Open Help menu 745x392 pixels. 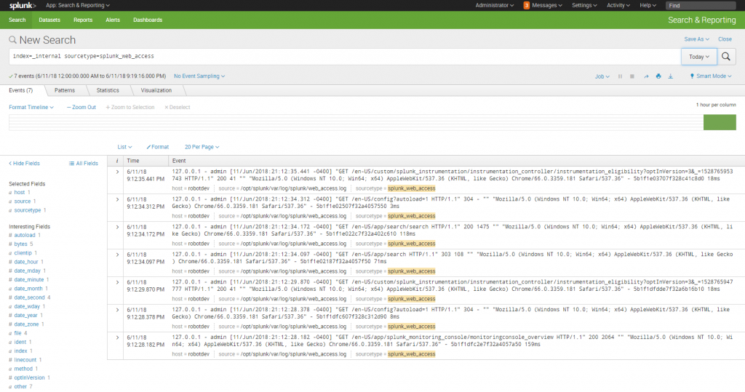coord(648,5)
